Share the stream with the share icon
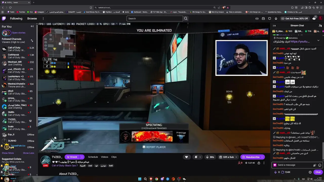324x182 pixels. click(x=259, y=163)
